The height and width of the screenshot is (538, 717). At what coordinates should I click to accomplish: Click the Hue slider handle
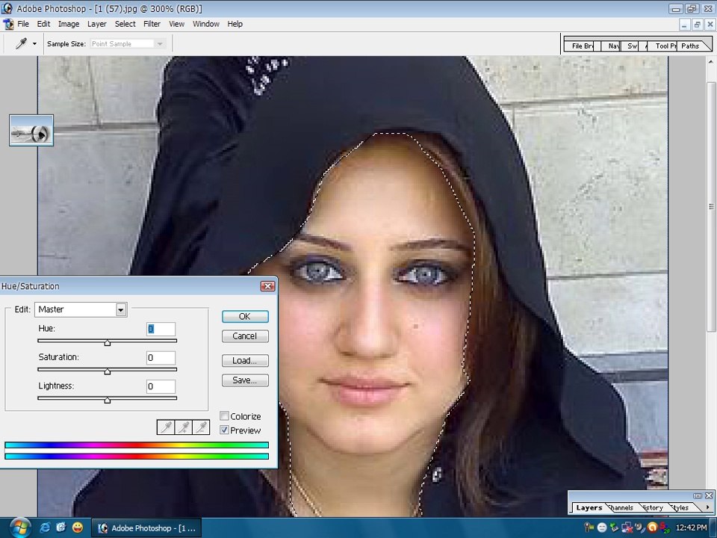coord(107,343)
